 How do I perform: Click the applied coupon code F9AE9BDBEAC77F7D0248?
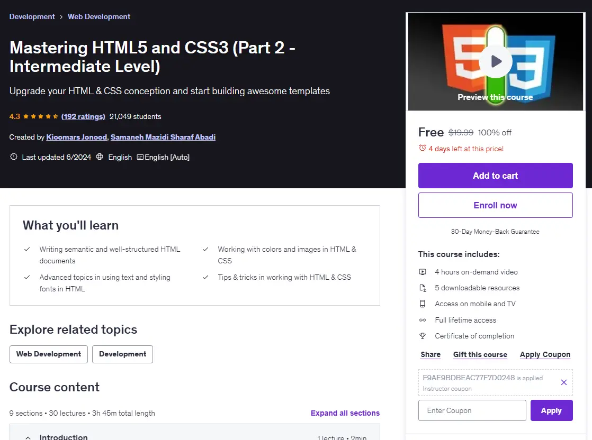point(469,378)
